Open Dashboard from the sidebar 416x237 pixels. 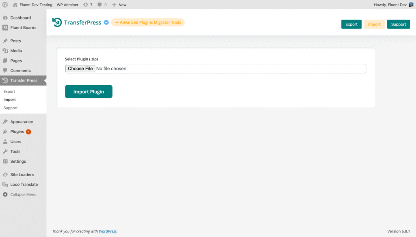pyautogui.click(x=20, y=18)
